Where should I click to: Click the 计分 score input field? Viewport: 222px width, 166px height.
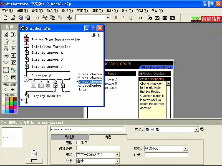tap(167, 155)
